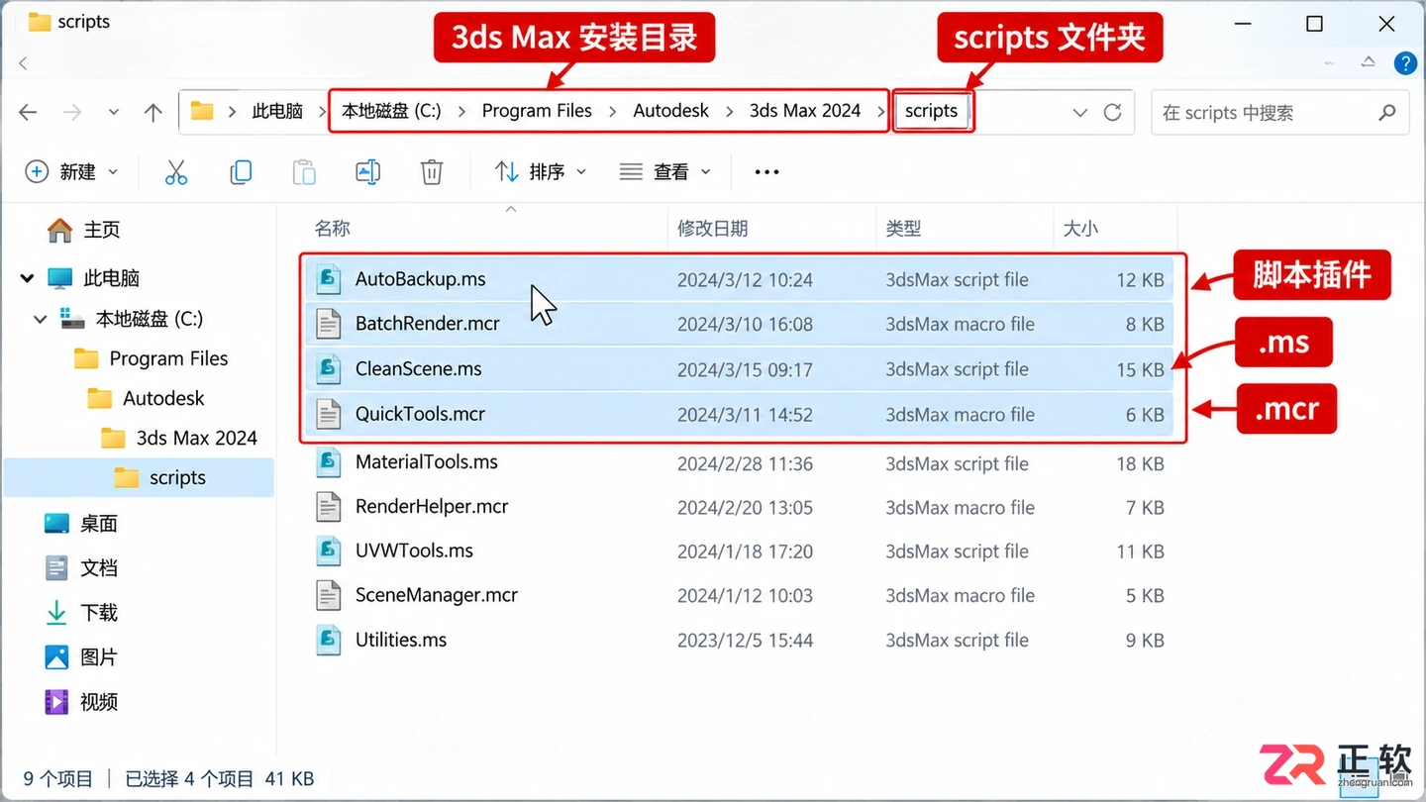Click the folder icon in address bar

pos(202,111)
